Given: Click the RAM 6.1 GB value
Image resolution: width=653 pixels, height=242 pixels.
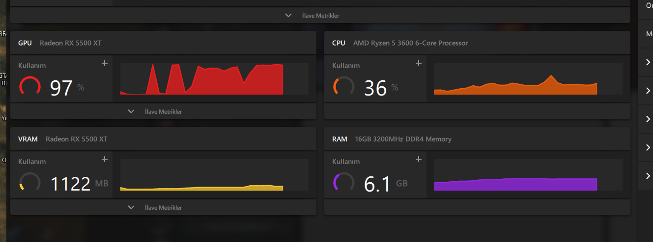Looking at the screenshot, I should click(x=386, y=184).
